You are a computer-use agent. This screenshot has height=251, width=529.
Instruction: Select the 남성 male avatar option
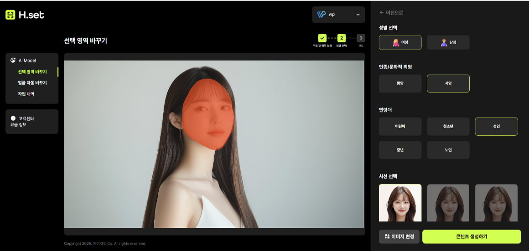[448, 42]
